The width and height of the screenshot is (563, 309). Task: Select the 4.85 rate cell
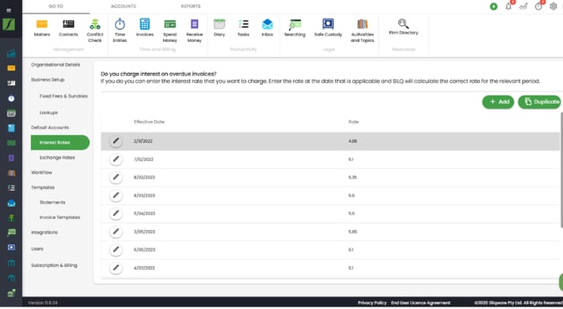tap(353, 141)
